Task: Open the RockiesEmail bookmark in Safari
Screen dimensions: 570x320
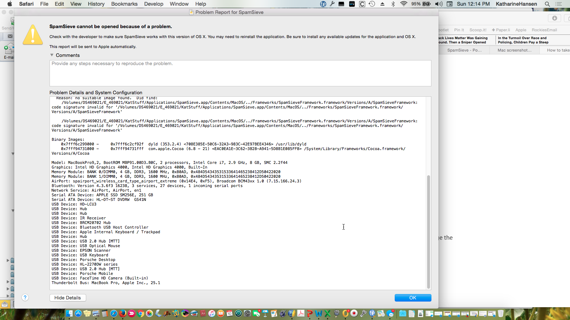Action: 544,30
